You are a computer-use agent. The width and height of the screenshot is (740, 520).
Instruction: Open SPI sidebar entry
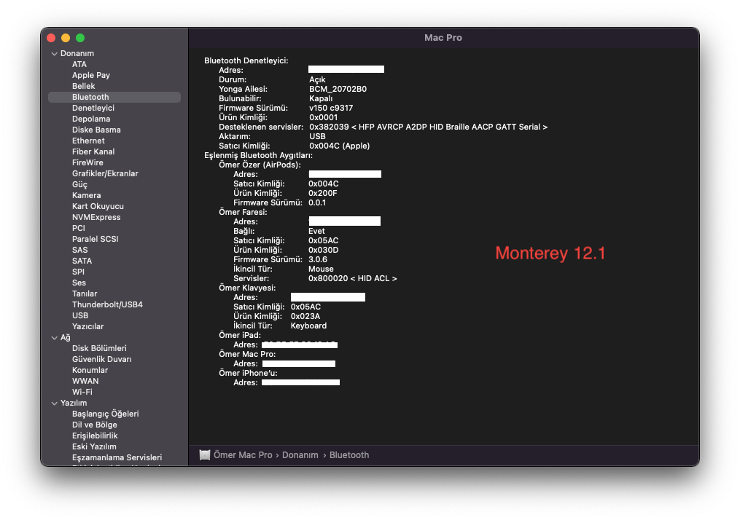tap(78, 272)
